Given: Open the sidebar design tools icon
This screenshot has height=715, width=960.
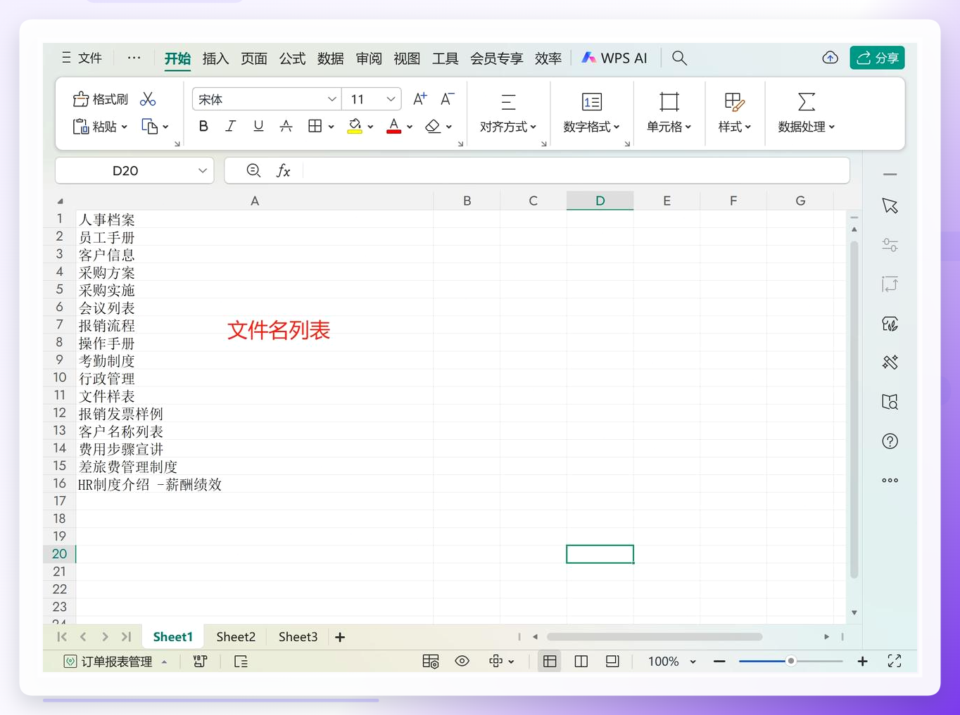Looking at the screenshot, I should [890, 362].
